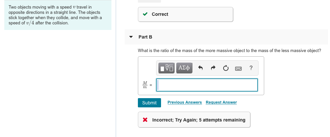Screen dimensions: 330x137
Task: Click the Correct feedback box
Action: (x=186, y=14)
